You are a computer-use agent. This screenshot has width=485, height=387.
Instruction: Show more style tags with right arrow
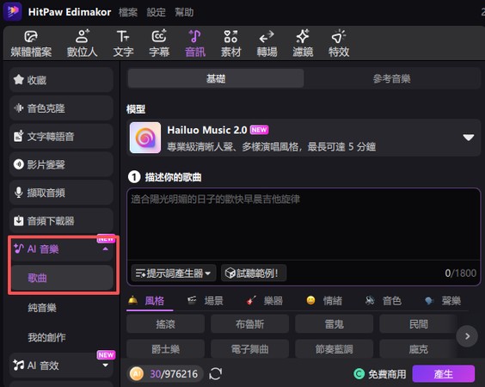coord(467,336)
